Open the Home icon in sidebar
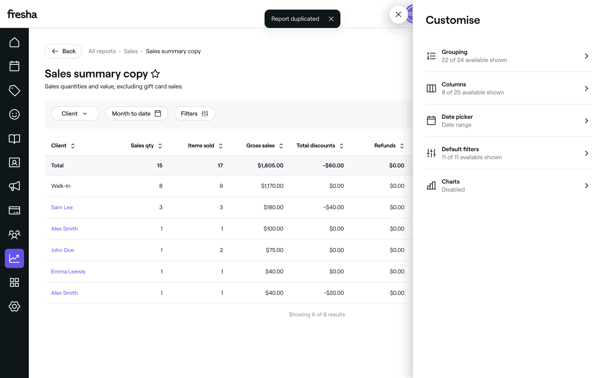Image resolution: width=605 pixels, height=378 pixels. 14,42
